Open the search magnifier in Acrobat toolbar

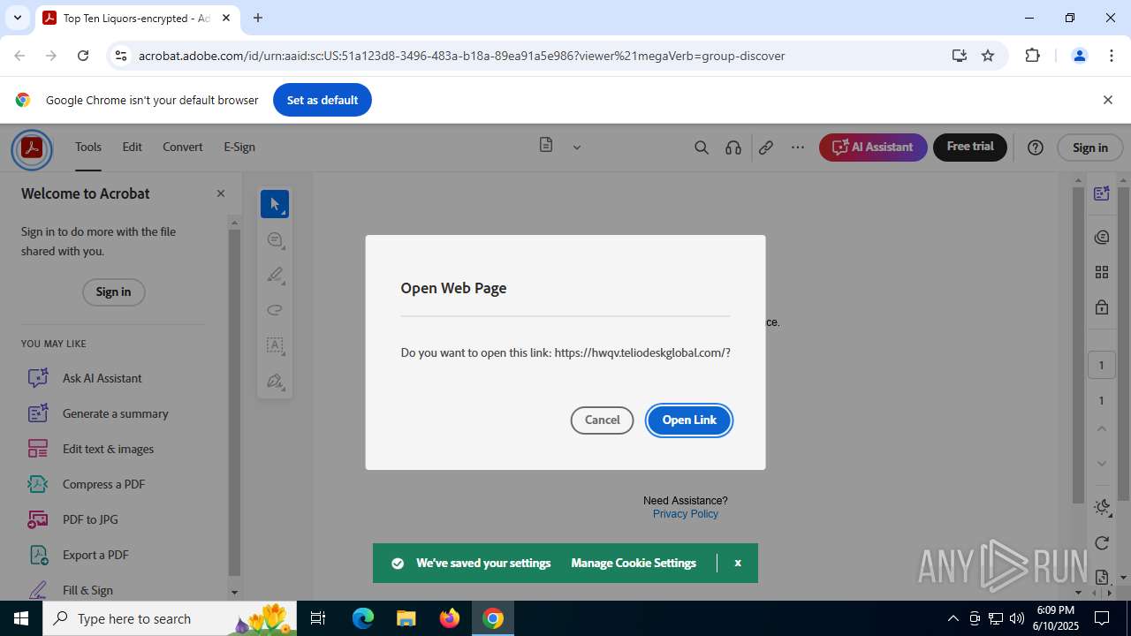(x=702, y=148)
